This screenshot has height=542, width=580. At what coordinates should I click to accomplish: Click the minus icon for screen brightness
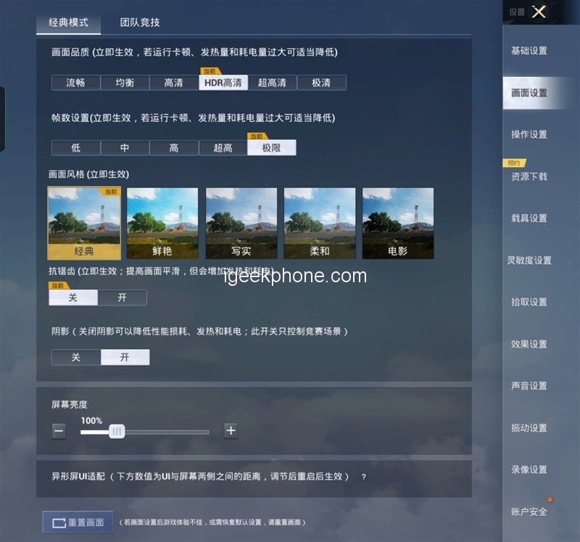coord(59,431)
